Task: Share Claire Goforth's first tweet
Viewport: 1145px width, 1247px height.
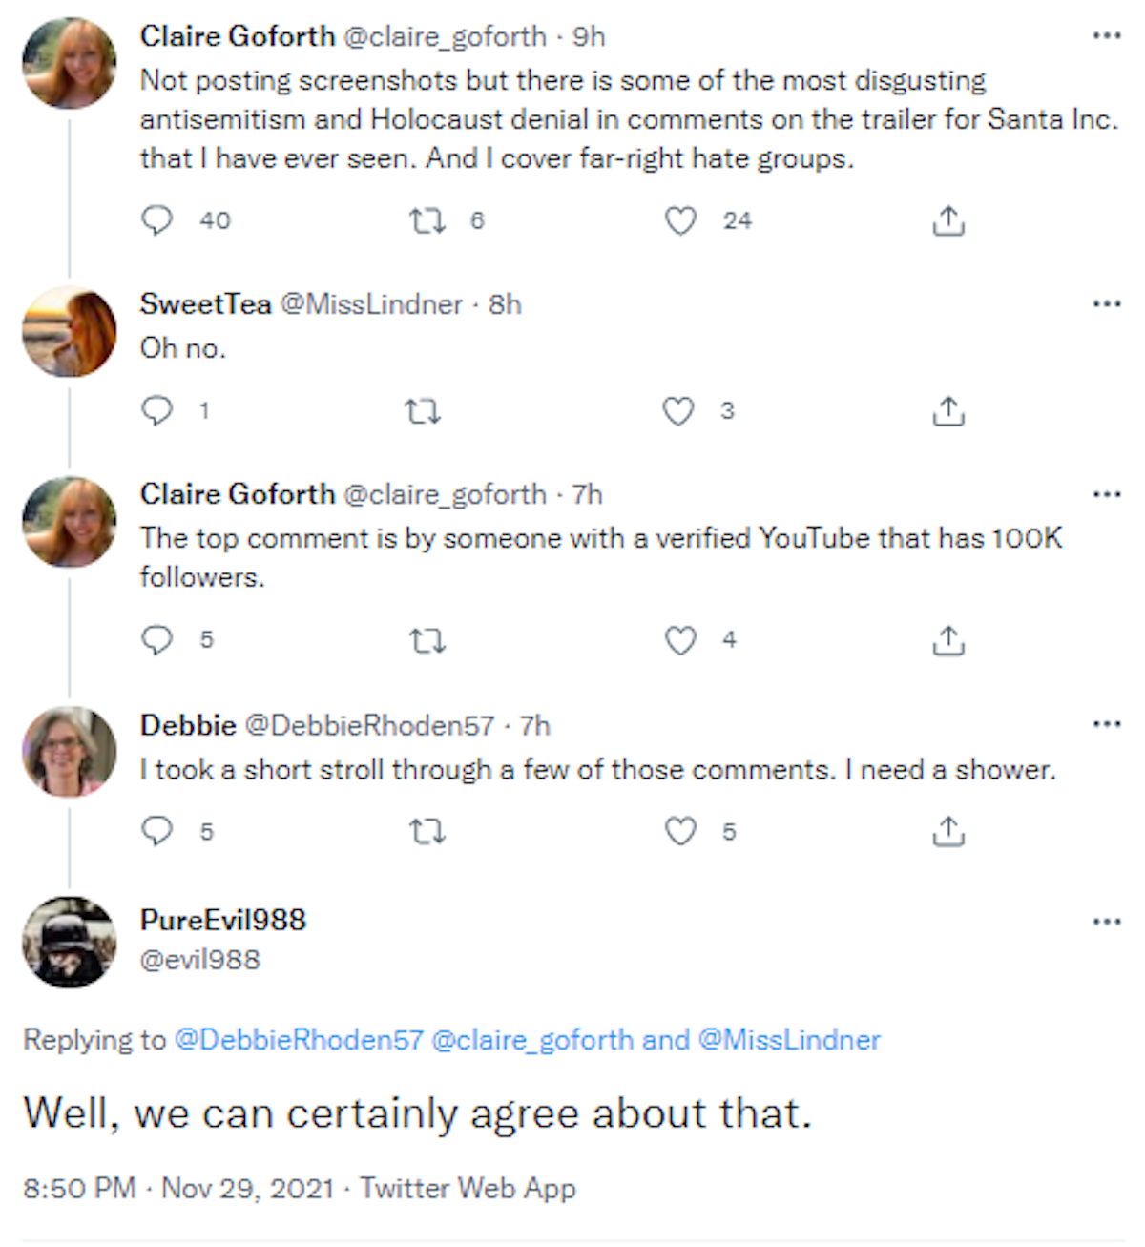Action: [x=947, y=221]
